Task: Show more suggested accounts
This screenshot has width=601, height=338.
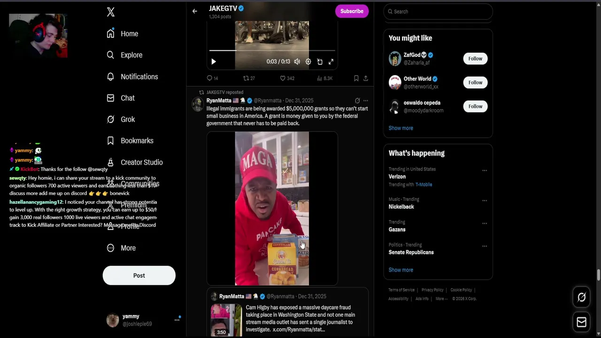Action: tap(401, 128)
